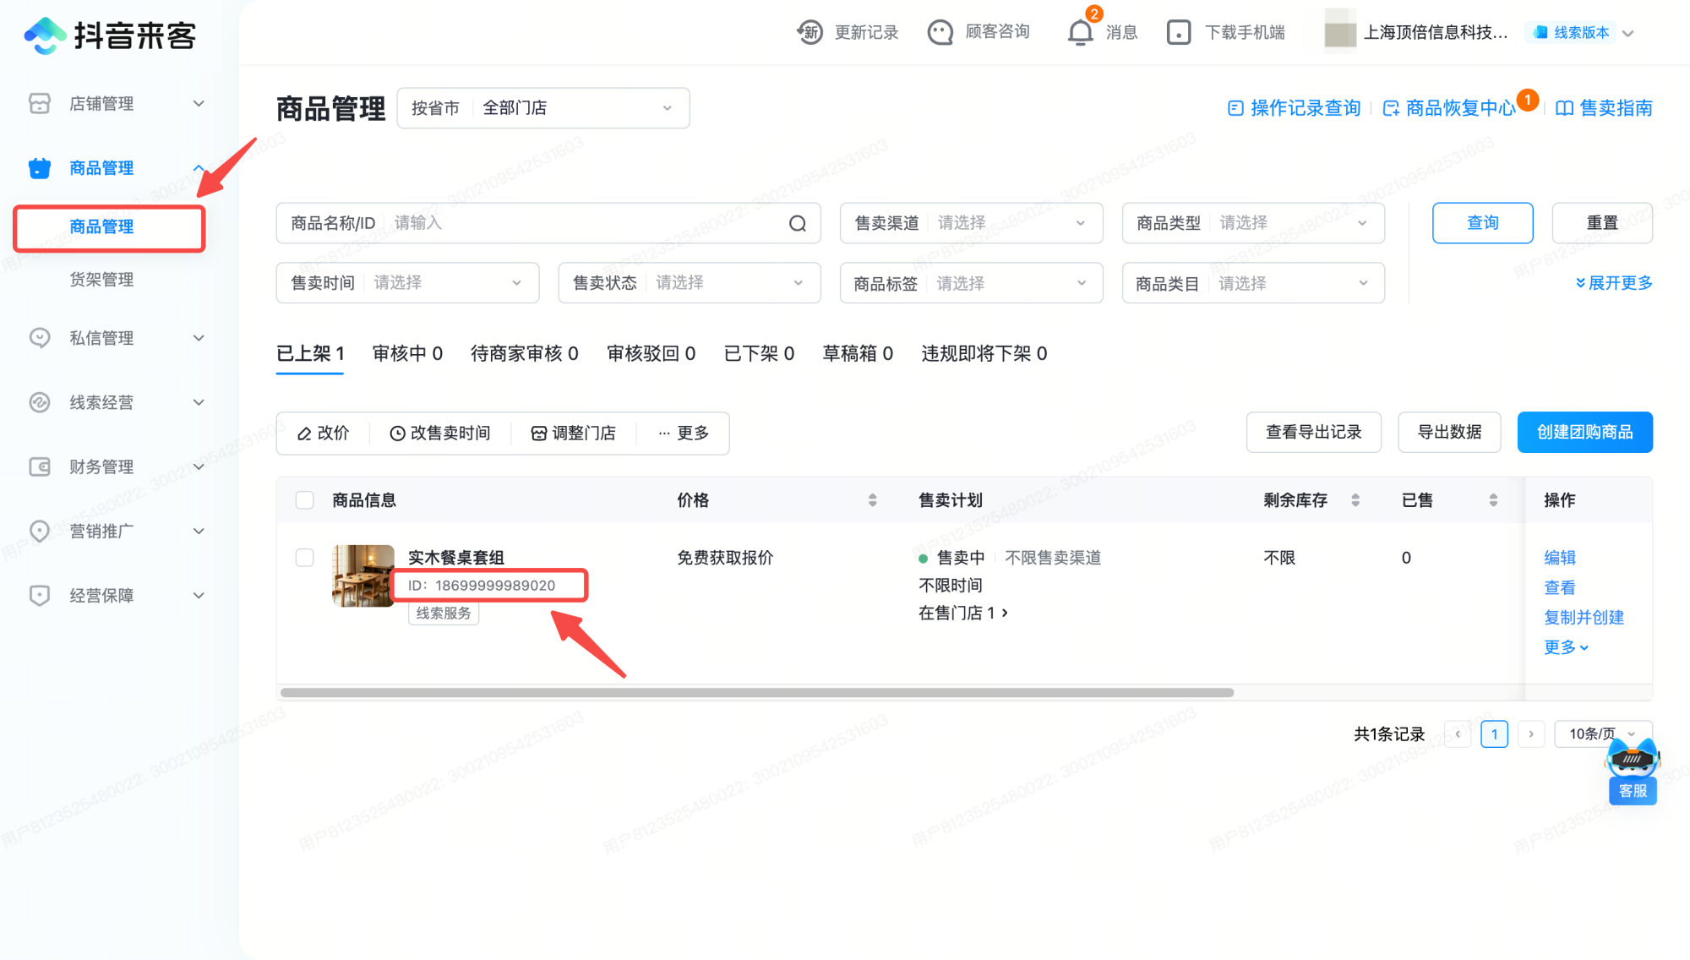Open 更多 actions in product row

click(x=1566, y=647)
